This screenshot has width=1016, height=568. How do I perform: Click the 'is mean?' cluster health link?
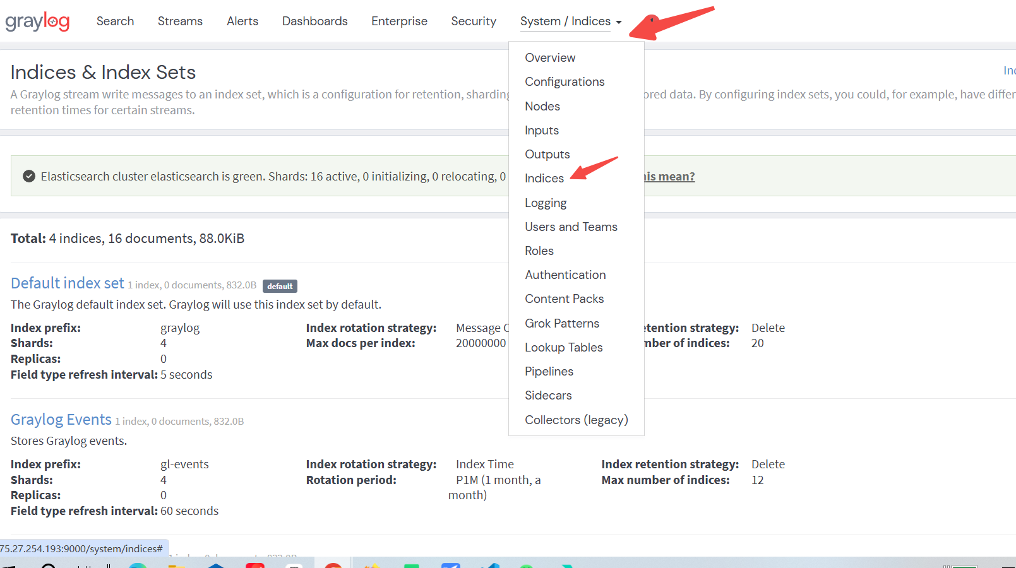pos(669,176)
